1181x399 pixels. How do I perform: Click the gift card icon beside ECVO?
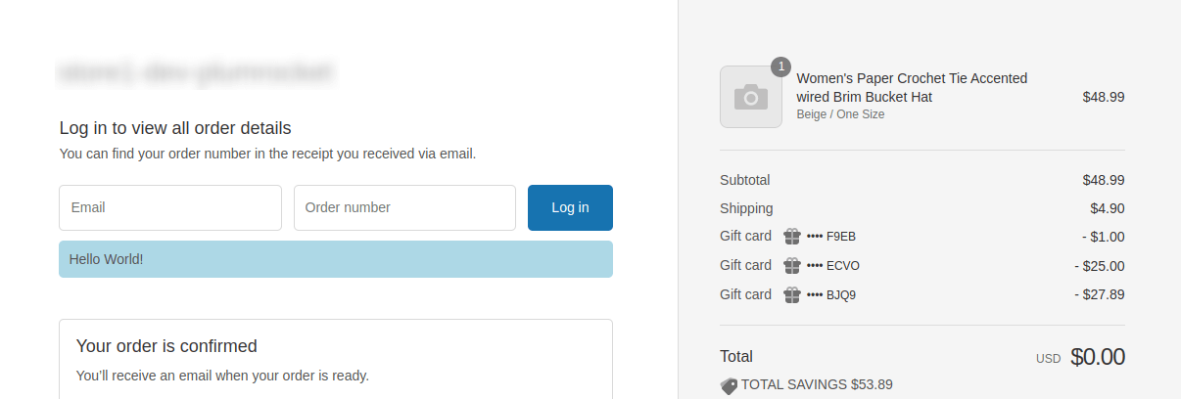point(792,265)
